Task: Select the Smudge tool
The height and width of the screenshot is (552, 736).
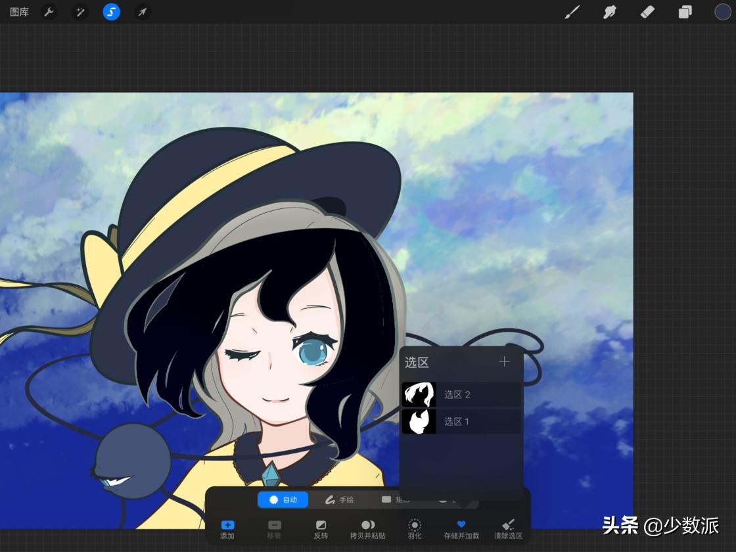Action: (609, 12)
